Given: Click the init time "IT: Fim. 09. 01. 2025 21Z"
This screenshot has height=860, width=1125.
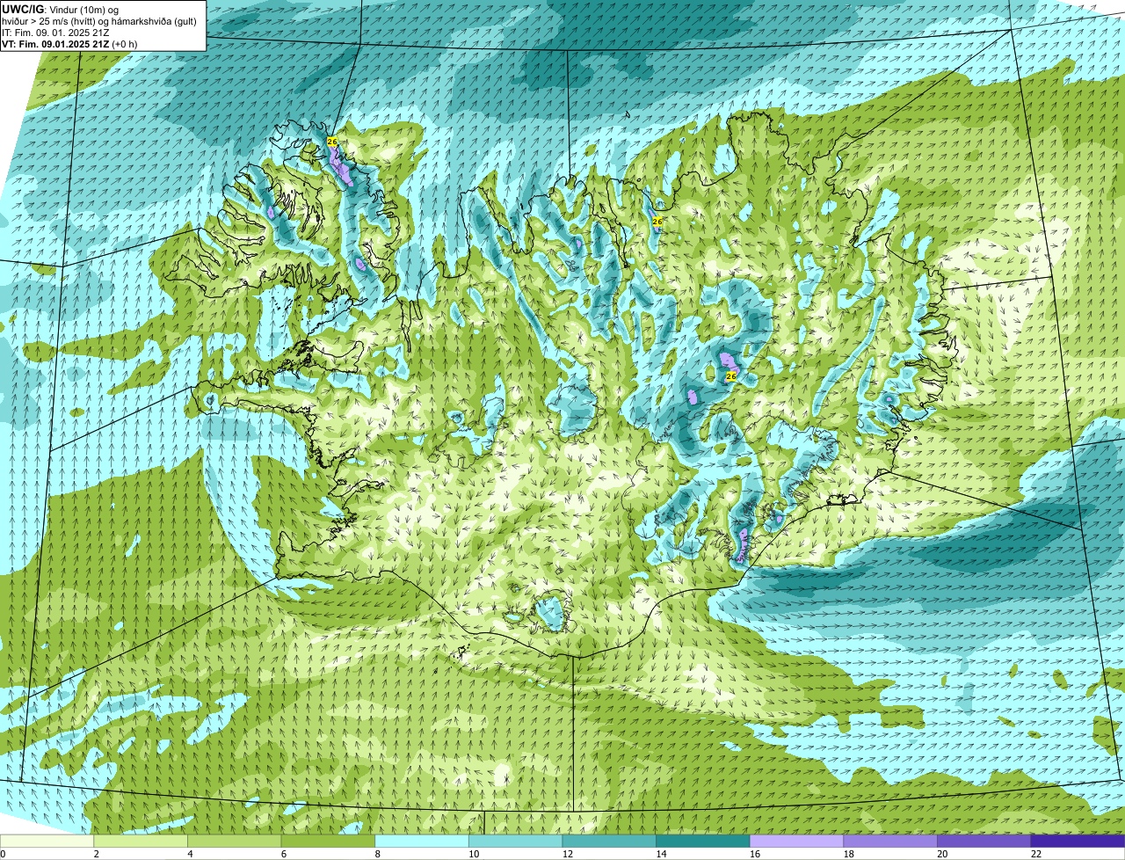Looking at the screenshot, I should [55, 32].
